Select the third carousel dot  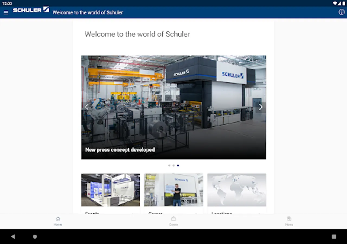[x=178, y=165]
